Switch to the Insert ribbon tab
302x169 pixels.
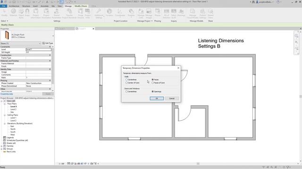[35, 6]
